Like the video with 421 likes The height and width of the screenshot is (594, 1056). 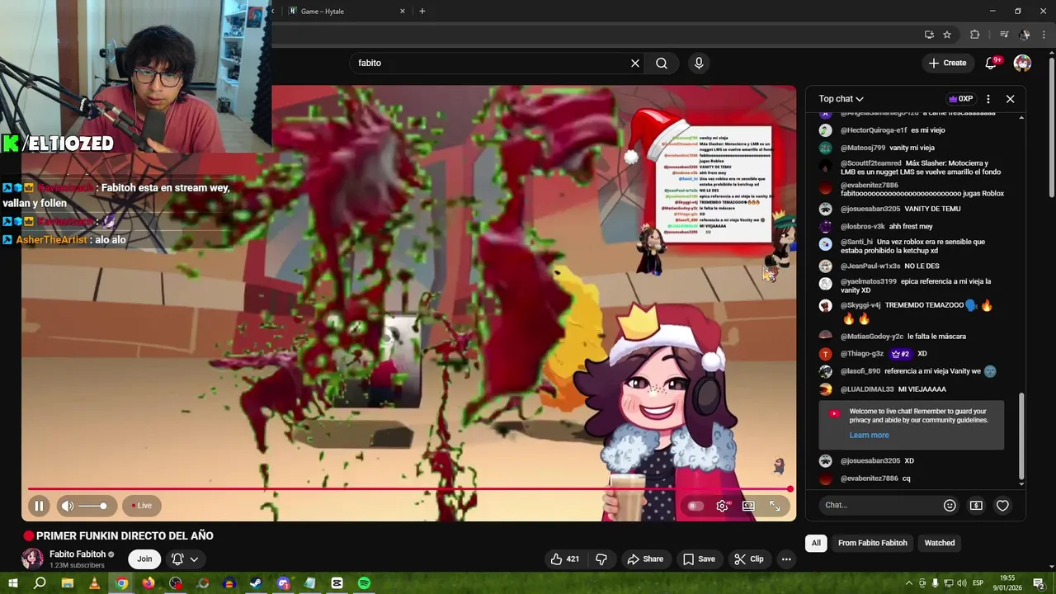pyautogui.click(x=565, y=559)
